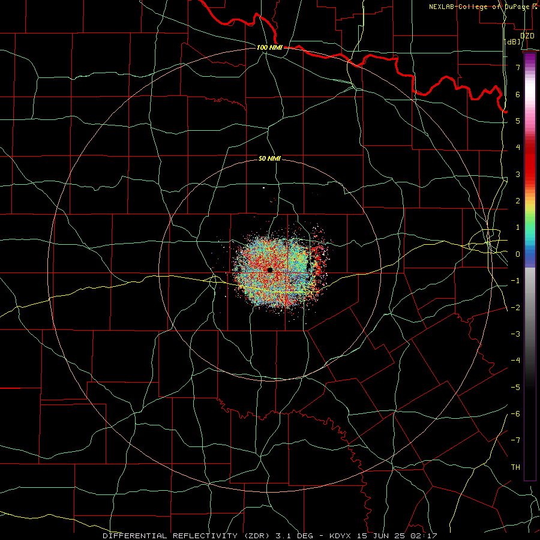This screenshot has width=540, height=540.
Task: Select the 7 dB tick label
Action: tap(518, 67)
